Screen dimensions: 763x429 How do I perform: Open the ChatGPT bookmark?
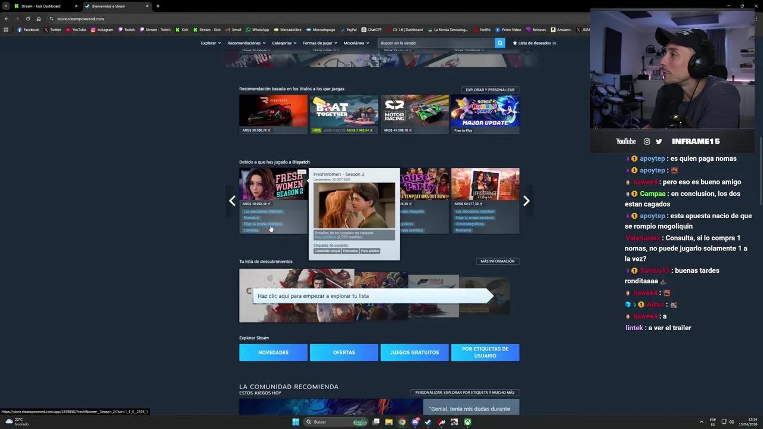coord(371,30)
